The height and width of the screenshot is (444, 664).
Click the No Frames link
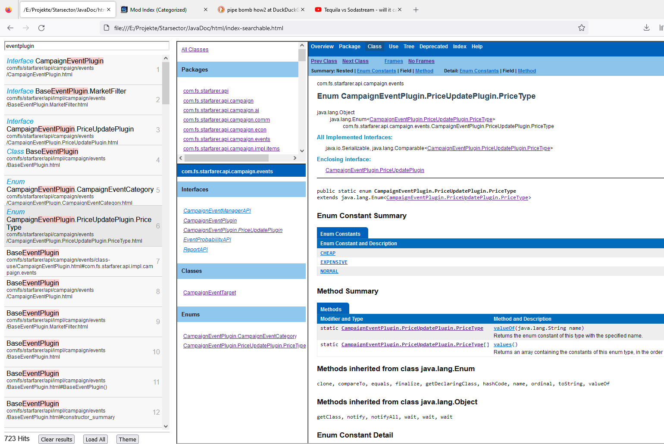point(421,61)
